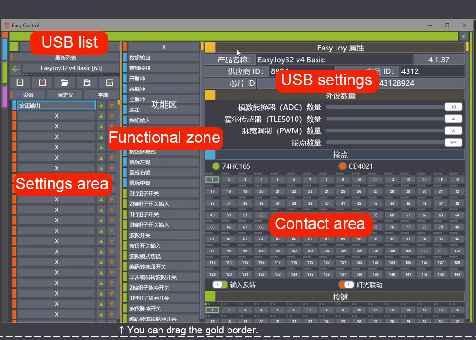Click the download-from-device icon
Viewport: 476px width, 340px height.
click(x=20, y=82)
